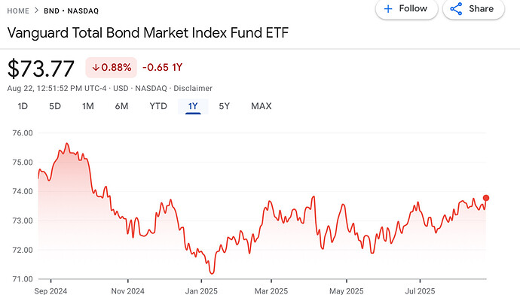
Task: Open the BND · NASDAQ breadcrumb
Action: tap(72, 11)
